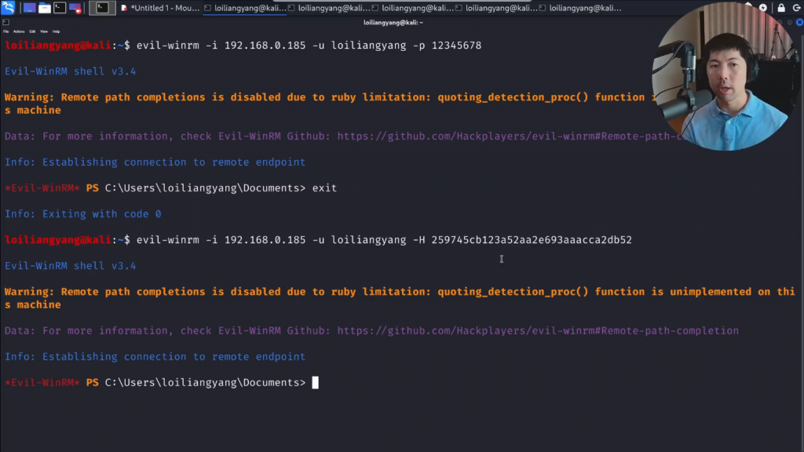Image resolution: width=804 pixels, height=452 pixels.
Task: Click the -H flag in second evil-winrm command
Action: (x=419, y=240)
